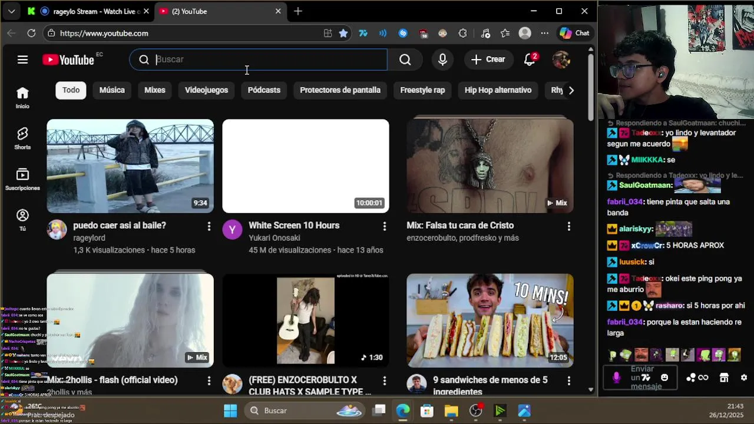The width and height of the screenshot is (754, 424).
Task: Expand more filter chips with right arrow
Action: tap(571, 90)
